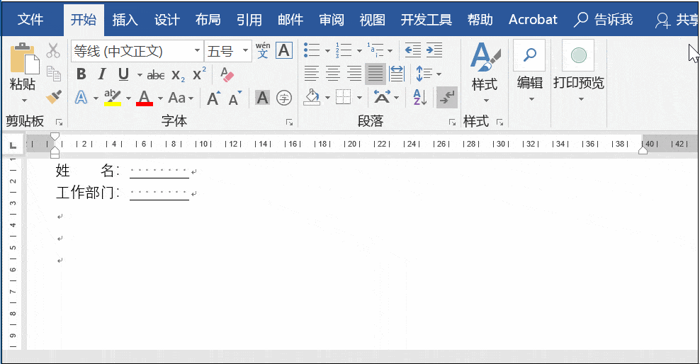Increase the paragraph indent
This screenshot has width=700, height=364.
tap(434, 51)
